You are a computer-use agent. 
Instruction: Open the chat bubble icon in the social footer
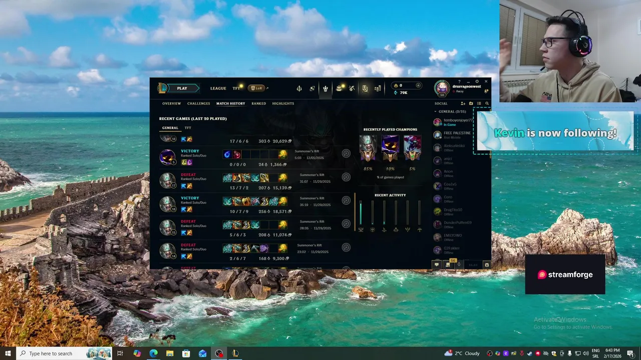tap(437, 264)
